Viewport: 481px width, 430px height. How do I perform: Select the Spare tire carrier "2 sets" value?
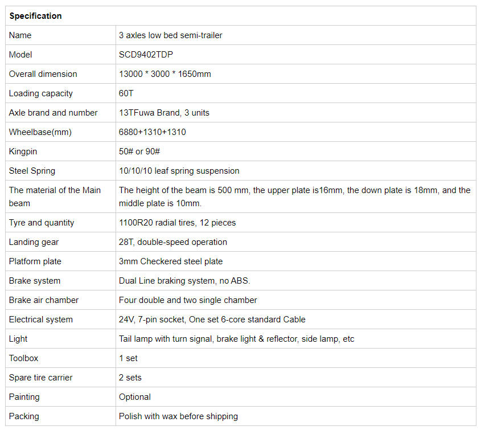point(130,378)
